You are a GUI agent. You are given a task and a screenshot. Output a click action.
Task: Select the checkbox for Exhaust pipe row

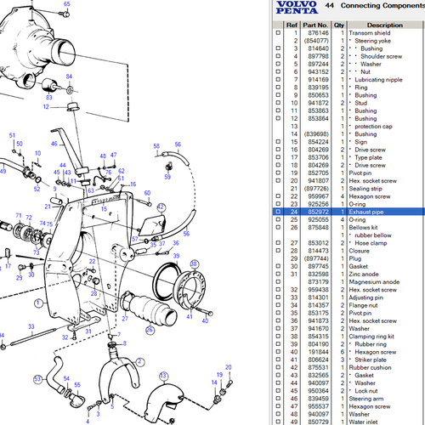tap(278, 212)
